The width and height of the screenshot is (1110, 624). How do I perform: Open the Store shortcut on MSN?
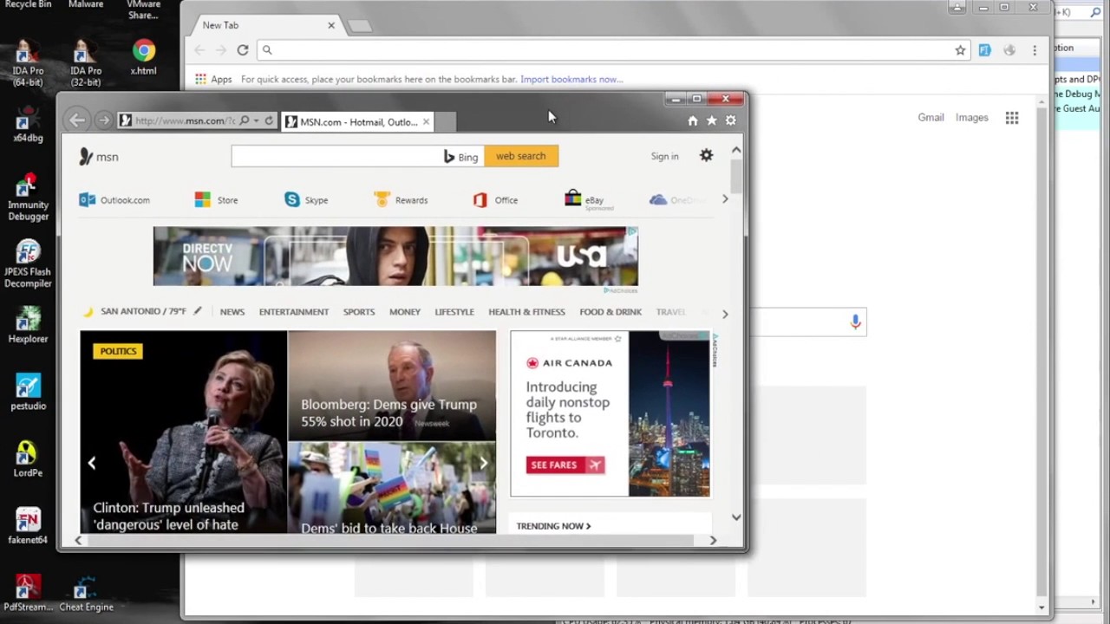click(216, 200)
